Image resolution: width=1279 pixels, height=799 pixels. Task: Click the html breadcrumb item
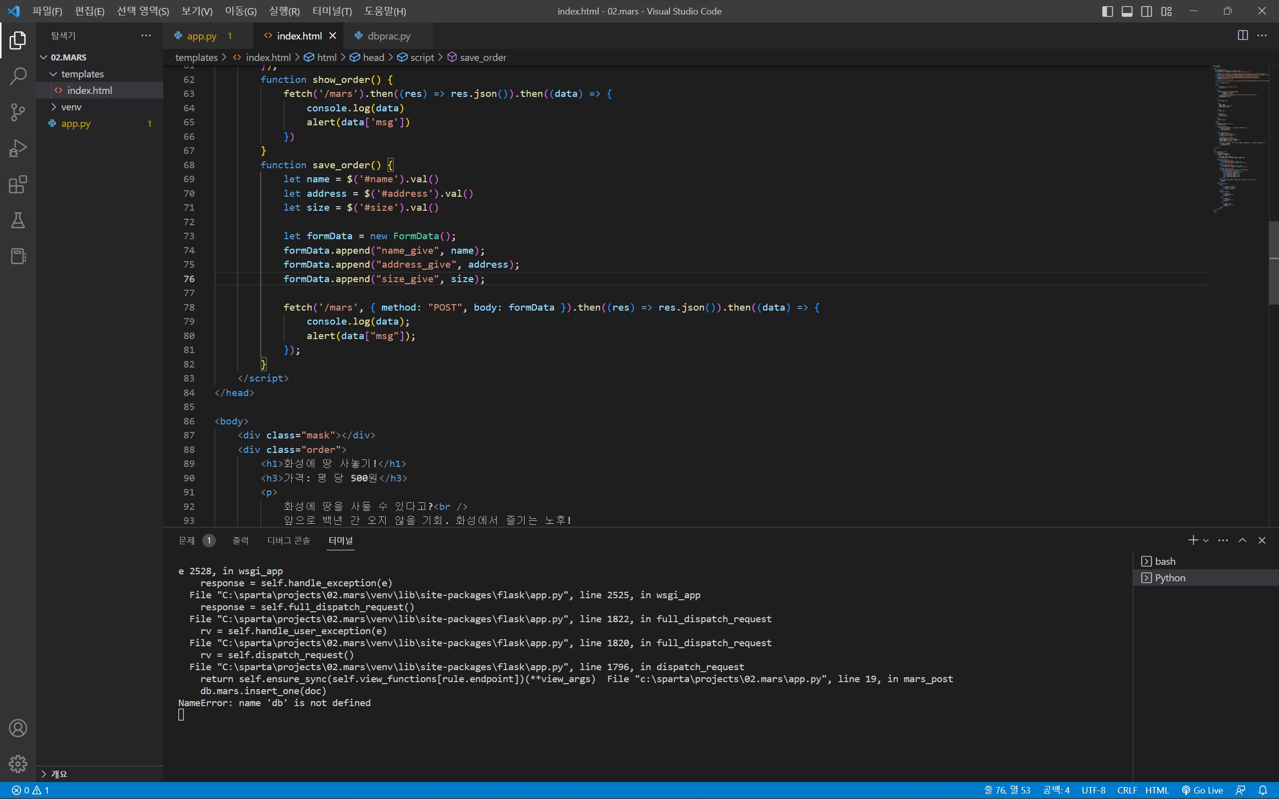coord(320,57)
